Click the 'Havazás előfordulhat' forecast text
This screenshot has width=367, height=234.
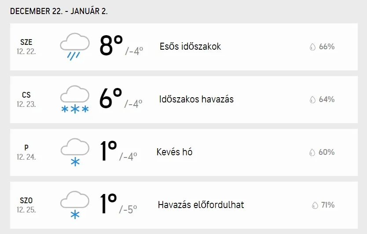[x=201, y=205]
